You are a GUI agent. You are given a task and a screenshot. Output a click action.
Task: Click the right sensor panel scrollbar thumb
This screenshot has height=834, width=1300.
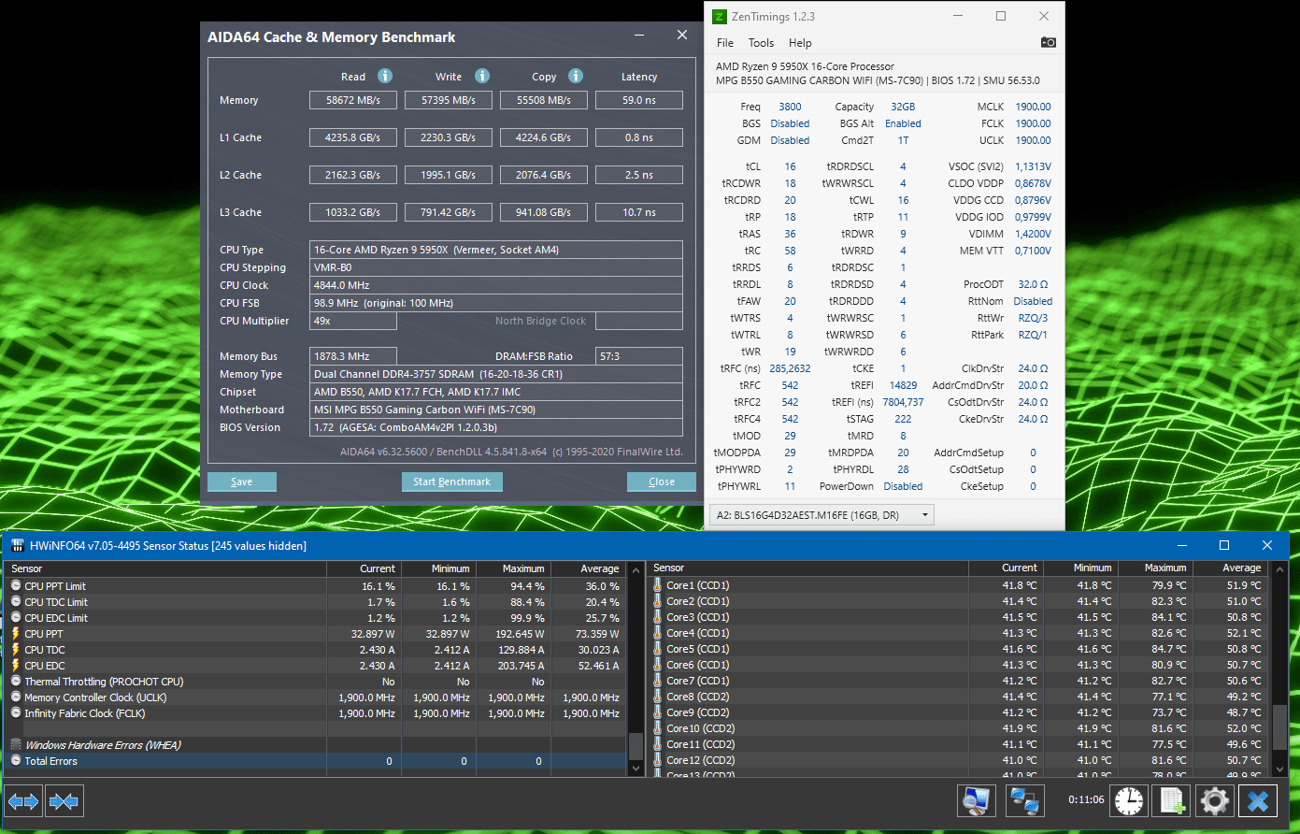click(1279, 726)
